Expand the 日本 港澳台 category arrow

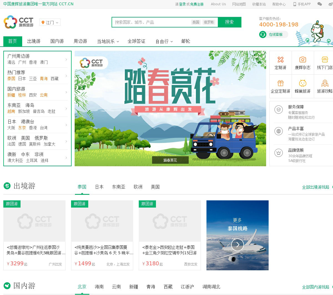tap(66, 125)
